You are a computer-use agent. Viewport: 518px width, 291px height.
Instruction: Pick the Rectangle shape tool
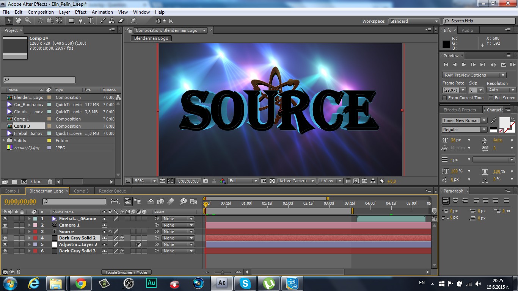pyautogui.click(x=71, y=21)
